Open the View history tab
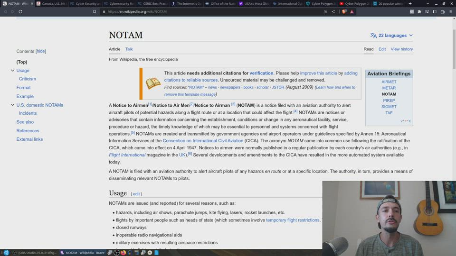The height and width of the screenshot is (256, 456). click(x=401, y=49)
